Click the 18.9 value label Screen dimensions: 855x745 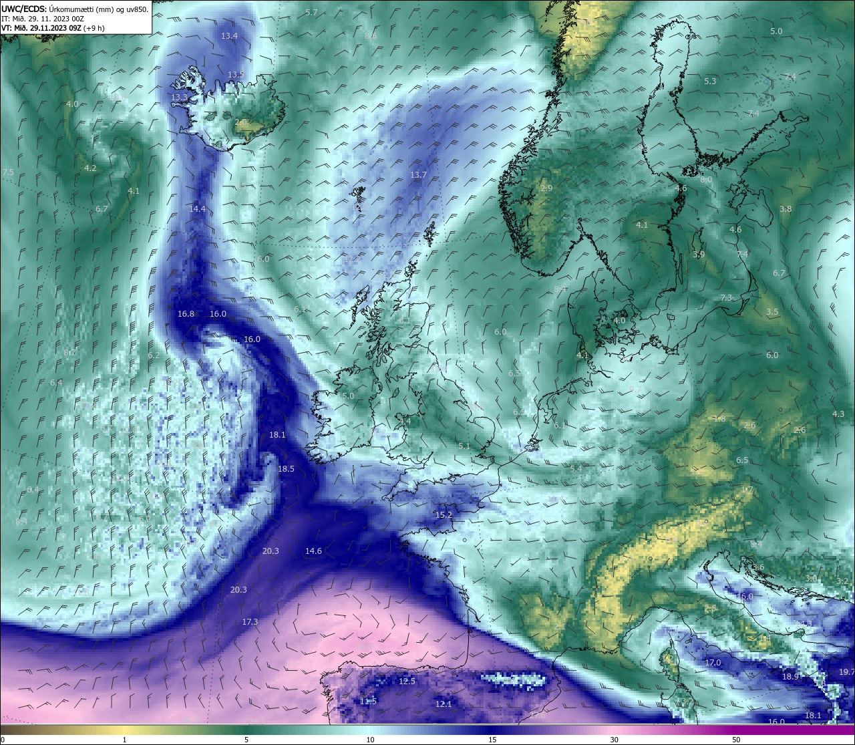(x=791, y=676)
